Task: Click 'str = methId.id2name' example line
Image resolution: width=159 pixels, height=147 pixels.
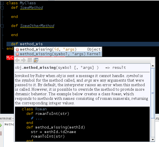Action: pyautogui.click(x=53, y=132)
